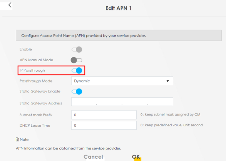The width and height of the screenshot is (226, 161).
Task: Select the first octet of gateway address
Action: [84, 102]
